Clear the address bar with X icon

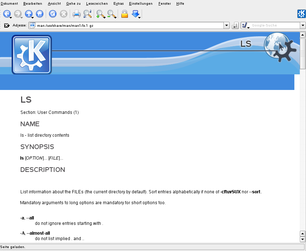pyautogui.click(x=7, y=25)
